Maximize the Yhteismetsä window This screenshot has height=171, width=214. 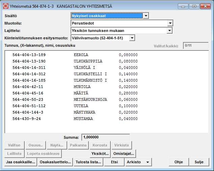(194, 6)
